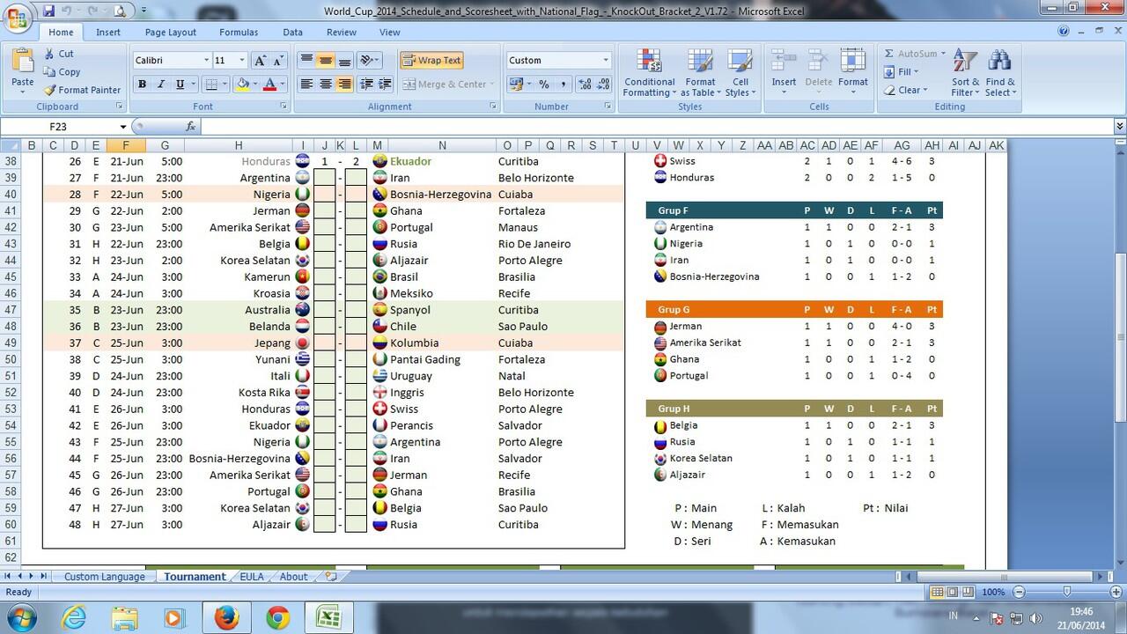Activate the Format Painter
Image resolution: width=1127 pixels, height=634 pixels.
(x=81, y=90)
